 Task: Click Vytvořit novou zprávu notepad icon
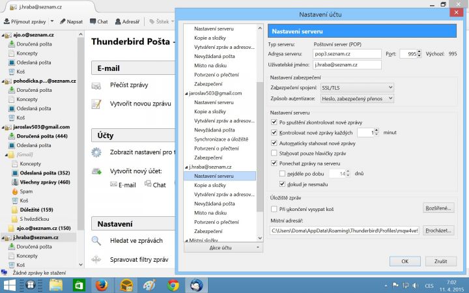(x=96, y=104)
